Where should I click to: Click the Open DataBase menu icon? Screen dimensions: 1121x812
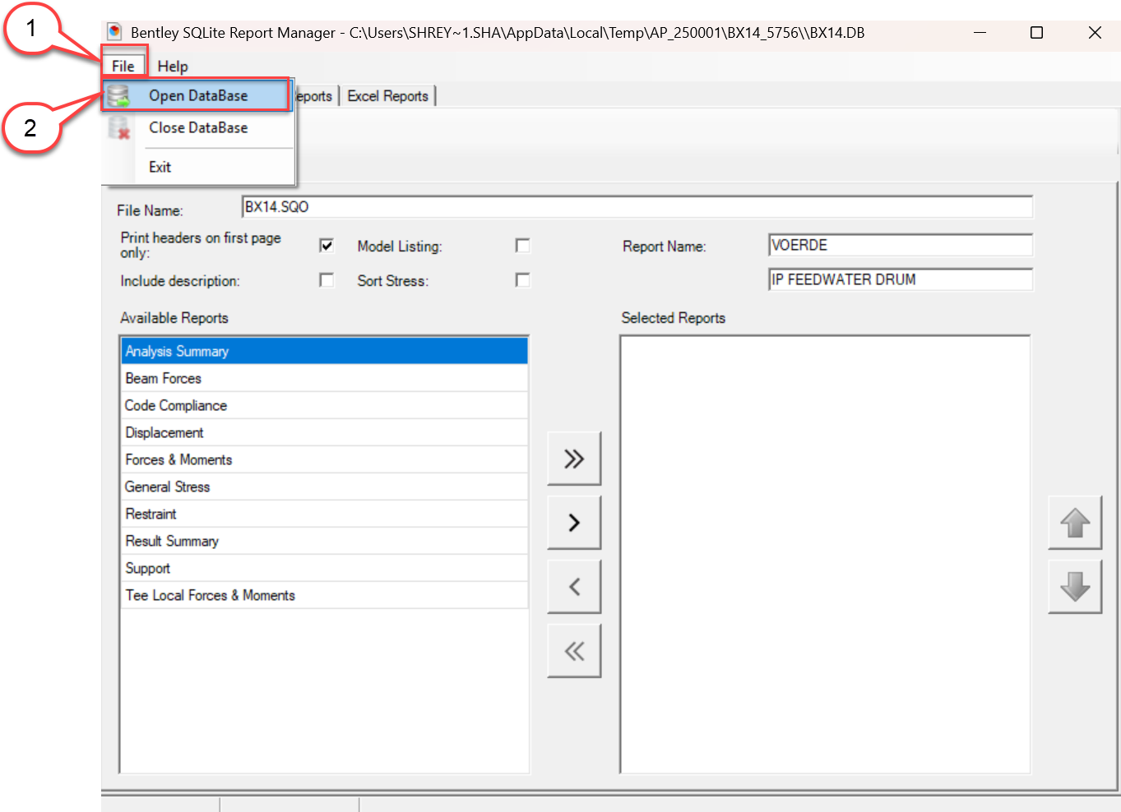click(118, 95)
